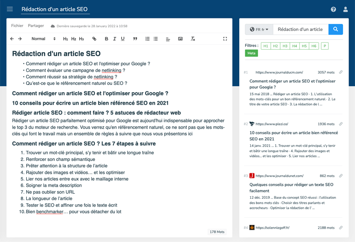Toggle the P paragraph filter
This screenshot has height=242, width=355.
pos(325,46)
